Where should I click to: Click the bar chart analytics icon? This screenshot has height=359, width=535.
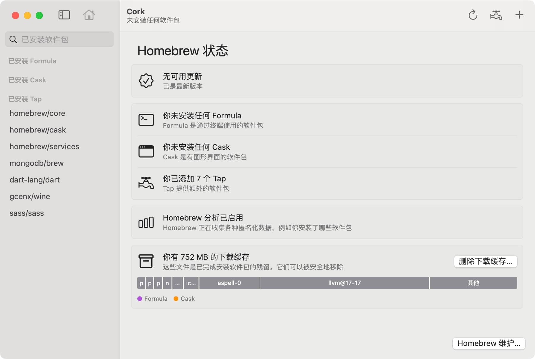click(146, 222)
